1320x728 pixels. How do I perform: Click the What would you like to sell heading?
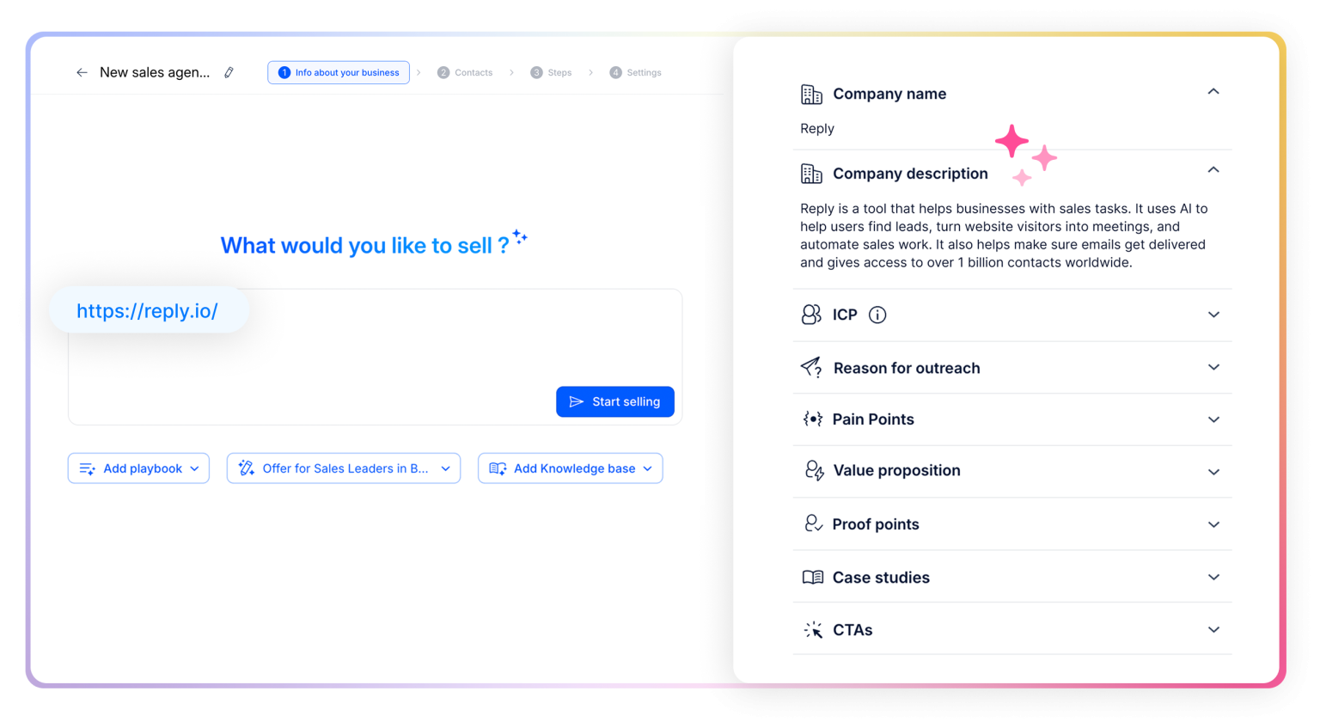(x=364, y=246)
